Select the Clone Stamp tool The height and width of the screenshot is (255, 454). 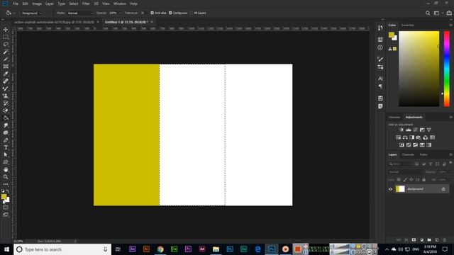pyautogui.click(x=6, y=96)
